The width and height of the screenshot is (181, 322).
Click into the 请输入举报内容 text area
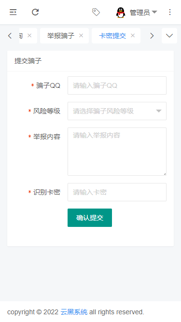point(117,152)
